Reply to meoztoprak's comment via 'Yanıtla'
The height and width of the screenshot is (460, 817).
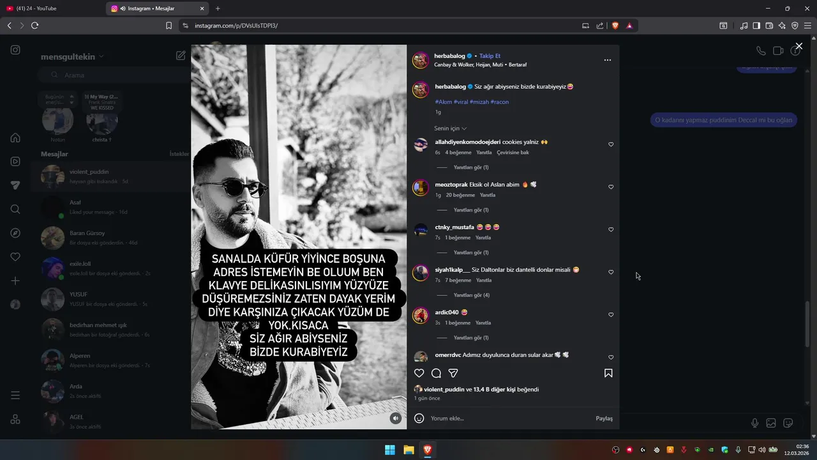pos(488,195)
